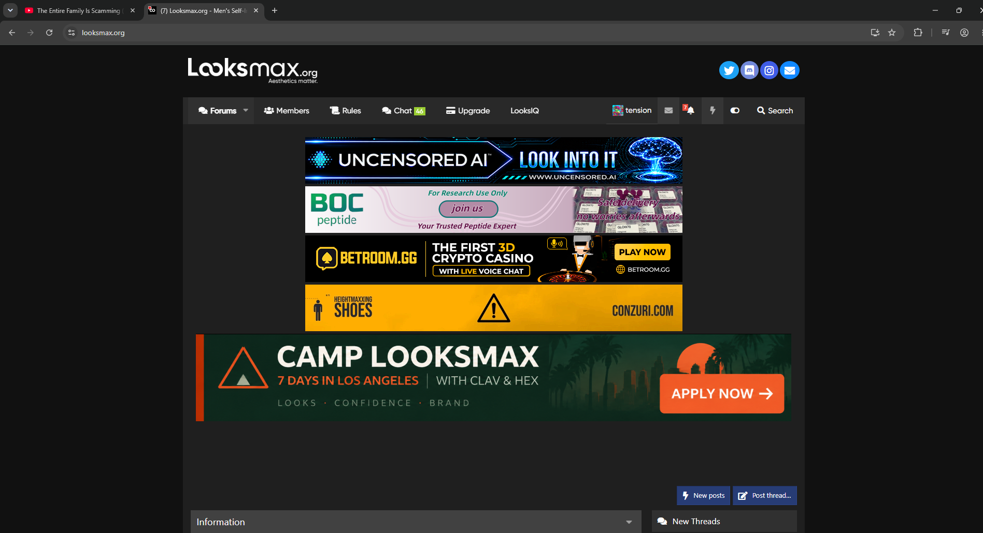Close the Looksmax.org browser tab
The image size is (983, 533).
click(256, 10)
